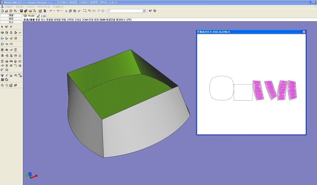317x185 pixels.
Task: Open the dropdown showing value 1
Action: pos(144,11)
